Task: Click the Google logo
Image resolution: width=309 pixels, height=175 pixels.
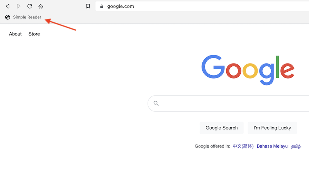Action: pyautogui.click(x=248, y=69)
